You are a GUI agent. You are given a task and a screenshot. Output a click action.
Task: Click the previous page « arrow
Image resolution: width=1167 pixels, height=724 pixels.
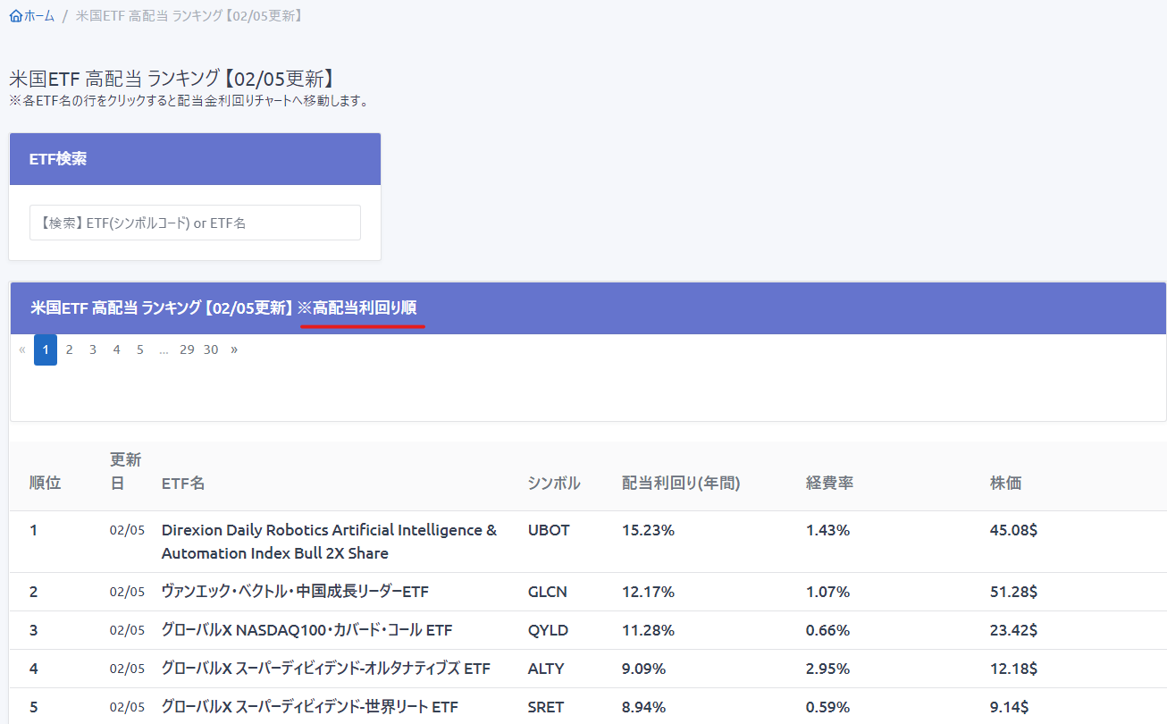coord(22,349)
